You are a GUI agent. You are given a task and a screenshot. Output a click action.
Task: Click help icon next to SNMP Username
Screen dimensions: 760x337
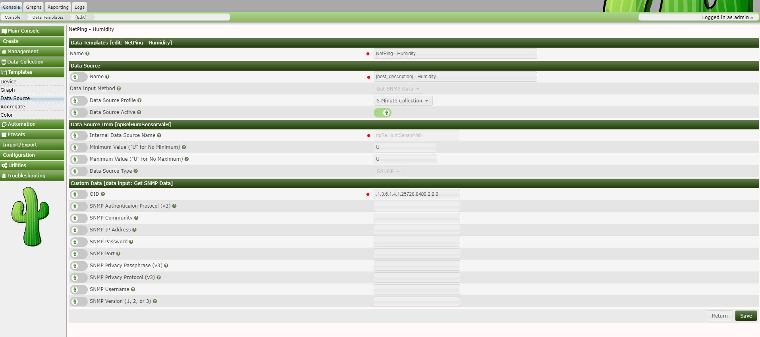coord(133,289)
